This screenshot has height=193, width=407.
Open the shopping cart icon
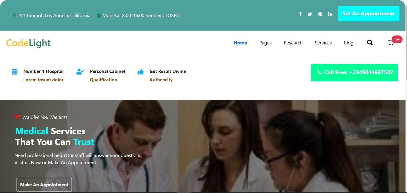point(391,43)
